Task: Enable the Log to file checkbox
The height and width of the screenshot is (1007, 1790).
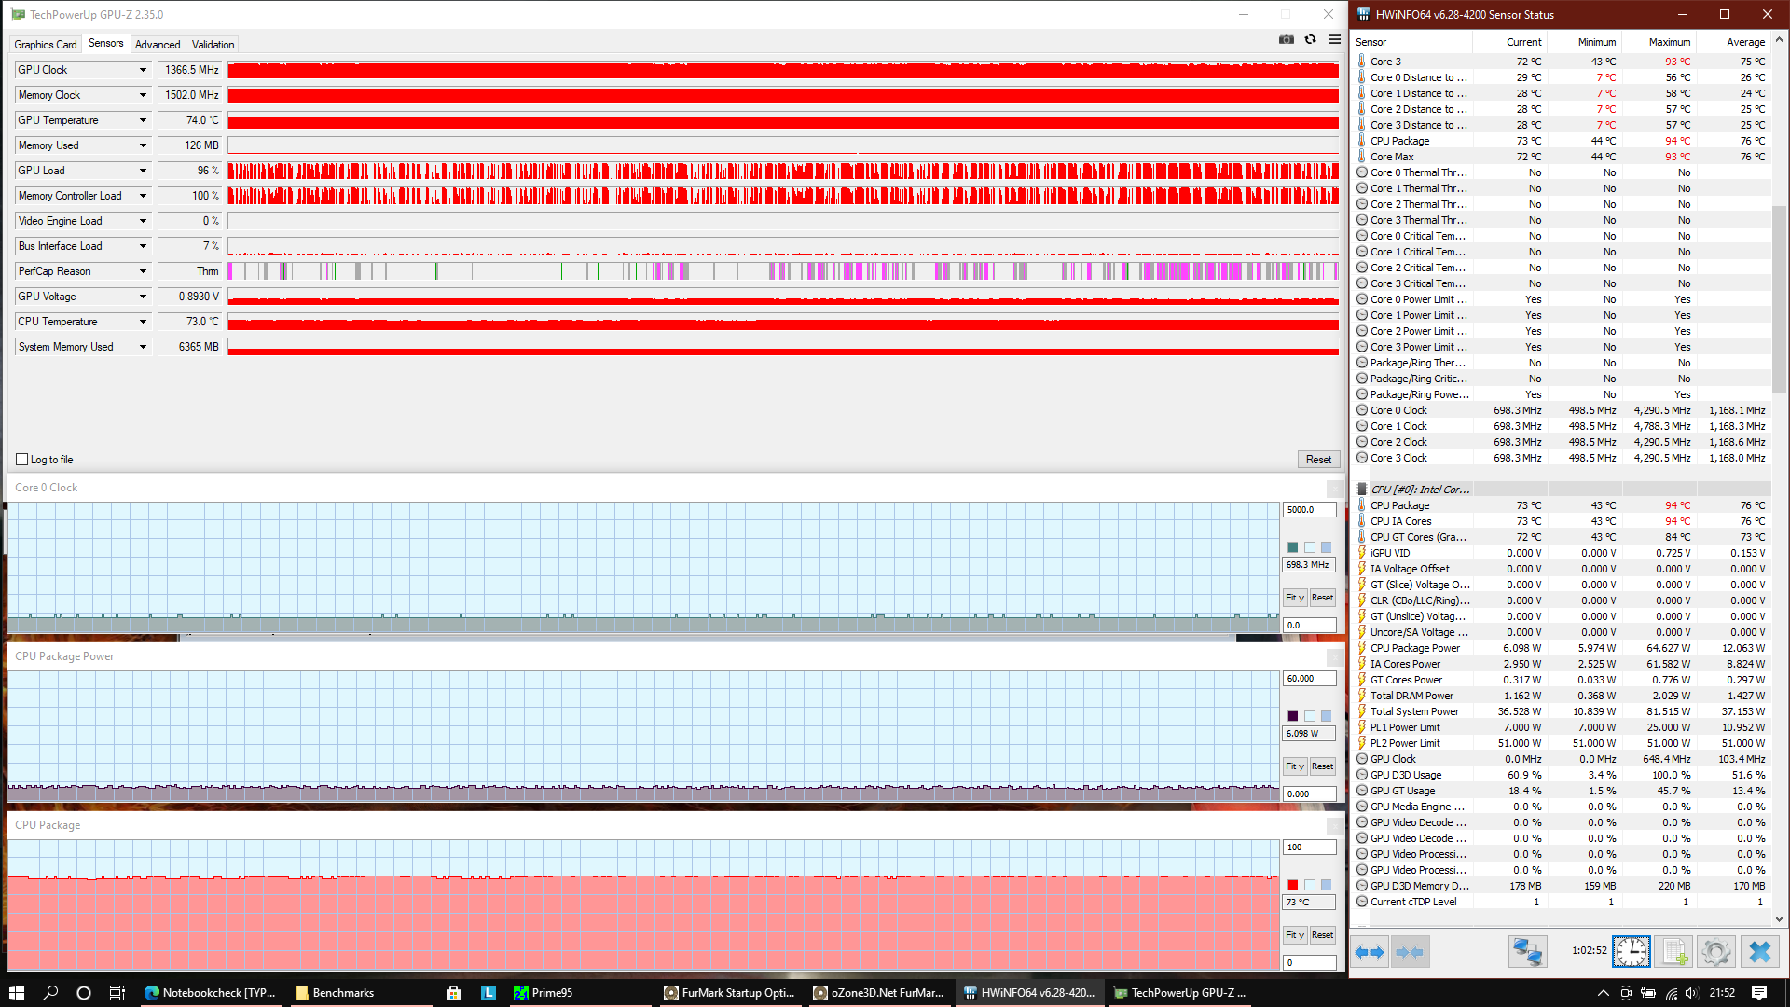Action: coord(22,460)
